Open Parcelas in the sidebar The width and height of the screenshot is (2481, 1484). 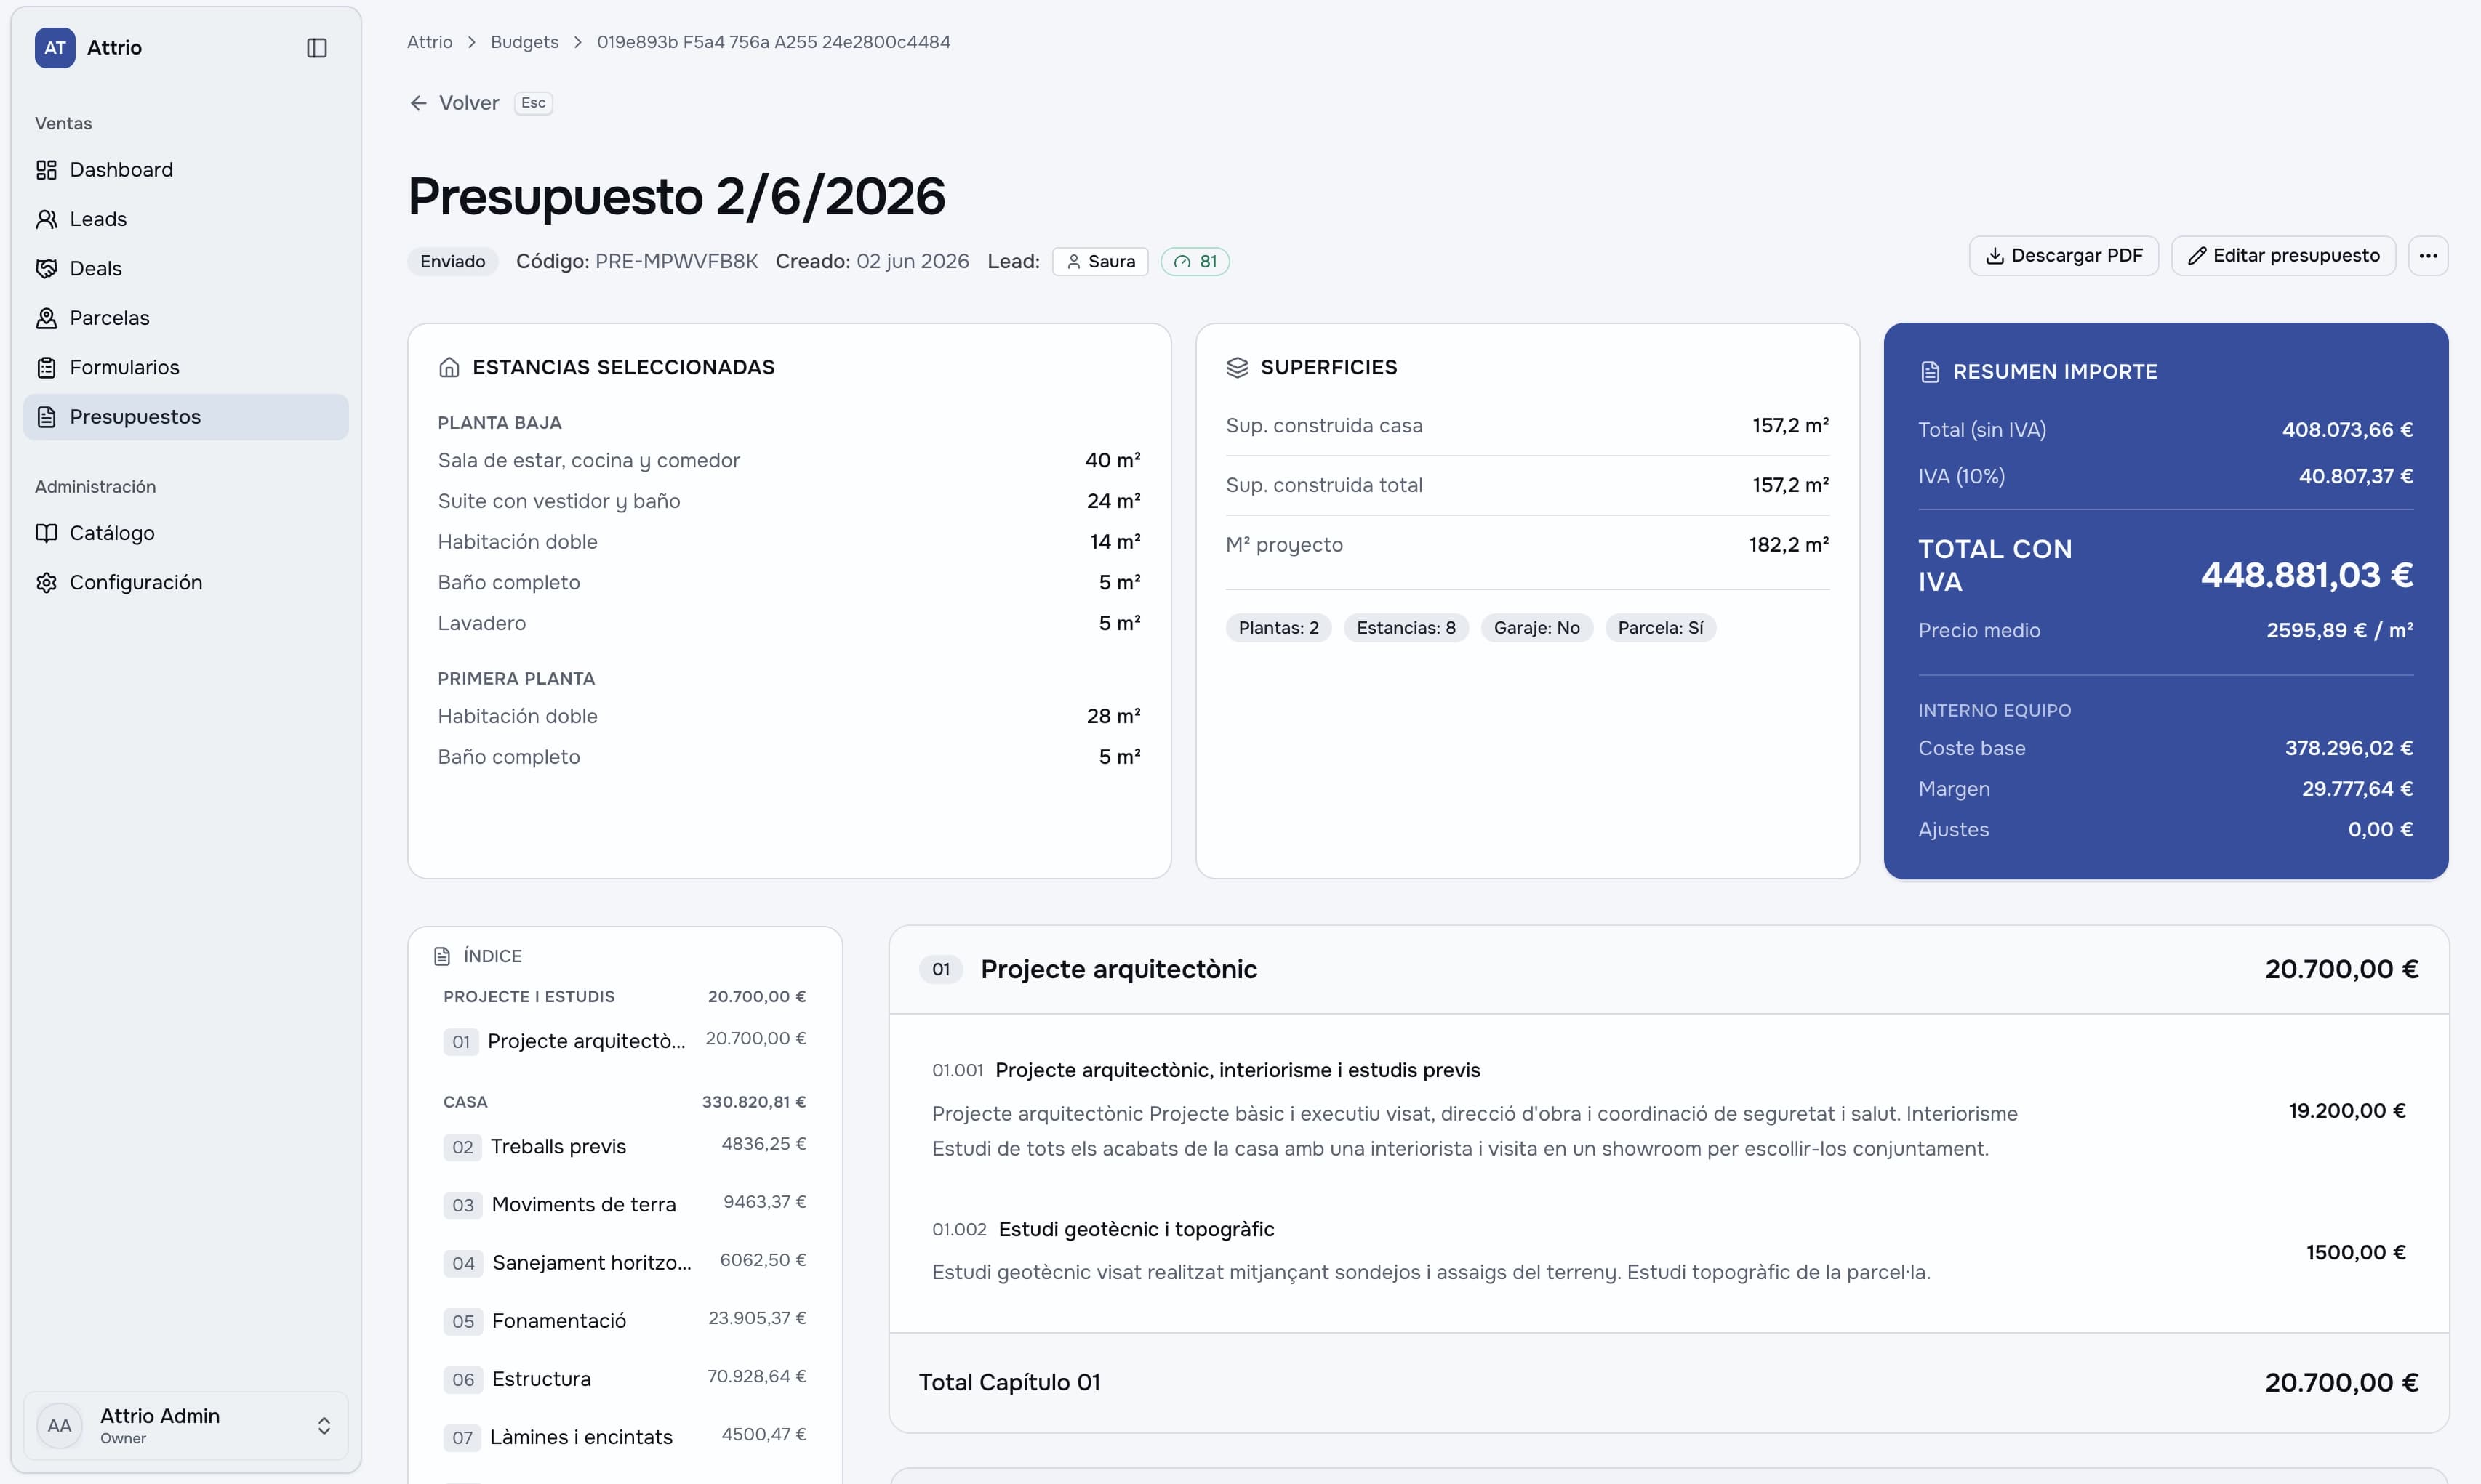(186, 318)
